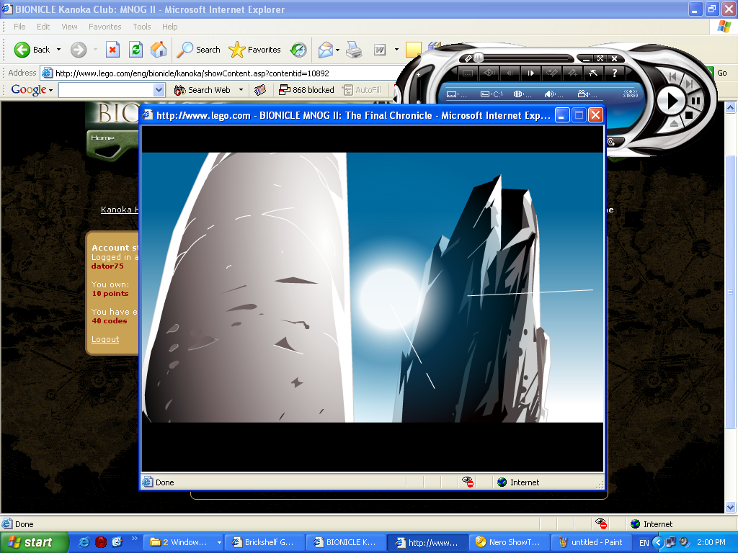Click the Kanoka link on the page
The height and width of the screenshot is (553, 738).
(120, 210)
